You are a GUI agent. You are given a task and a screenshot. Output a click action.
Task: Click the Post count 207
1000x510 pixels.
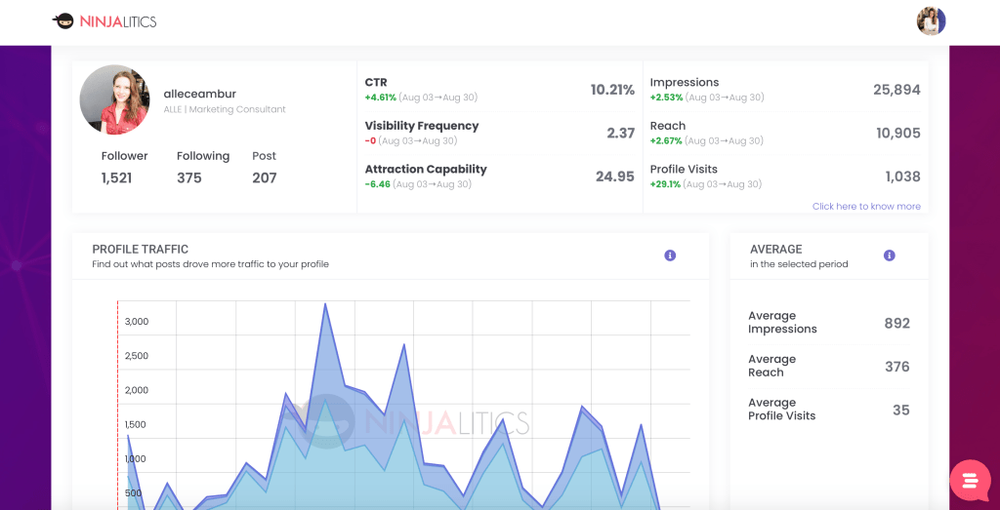point(264,177)
